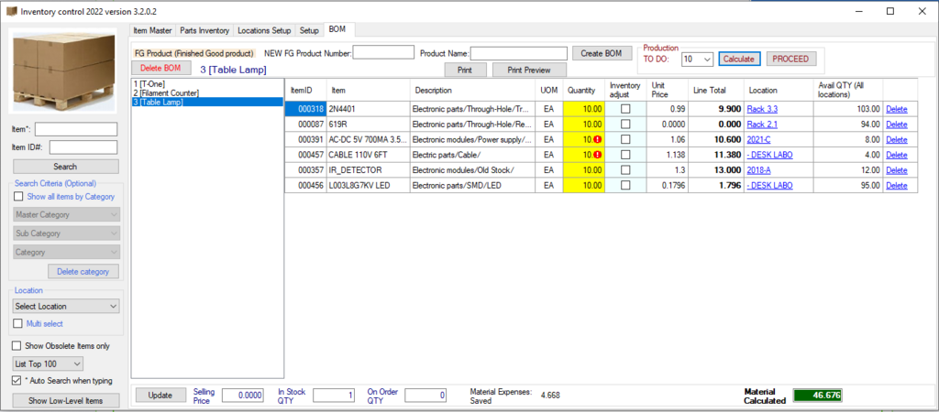Click the app icon in the title bar

[12, 10]
